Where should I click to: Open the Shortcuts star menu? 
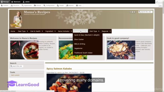[16, 2]
